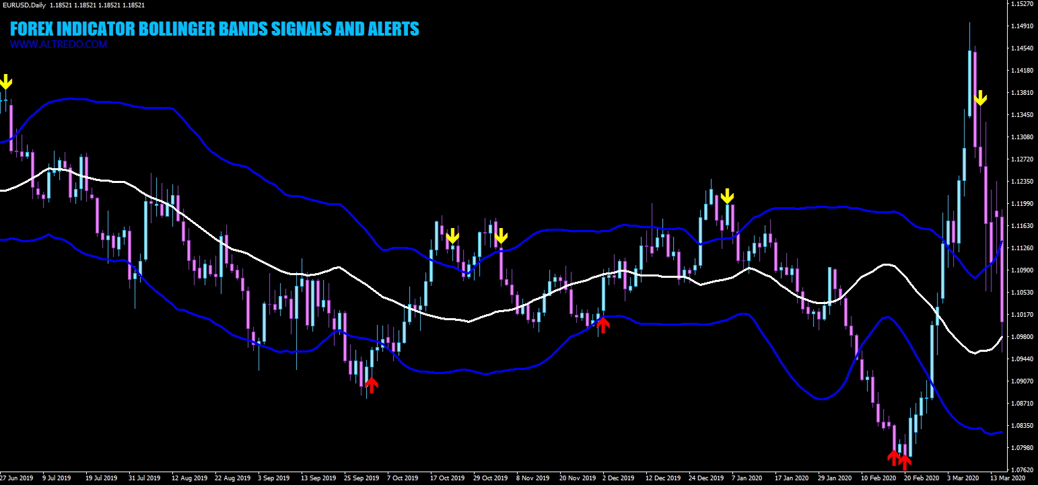
Task: Open the WWW.ALTREDO.COM link
Action: (58, 44)
